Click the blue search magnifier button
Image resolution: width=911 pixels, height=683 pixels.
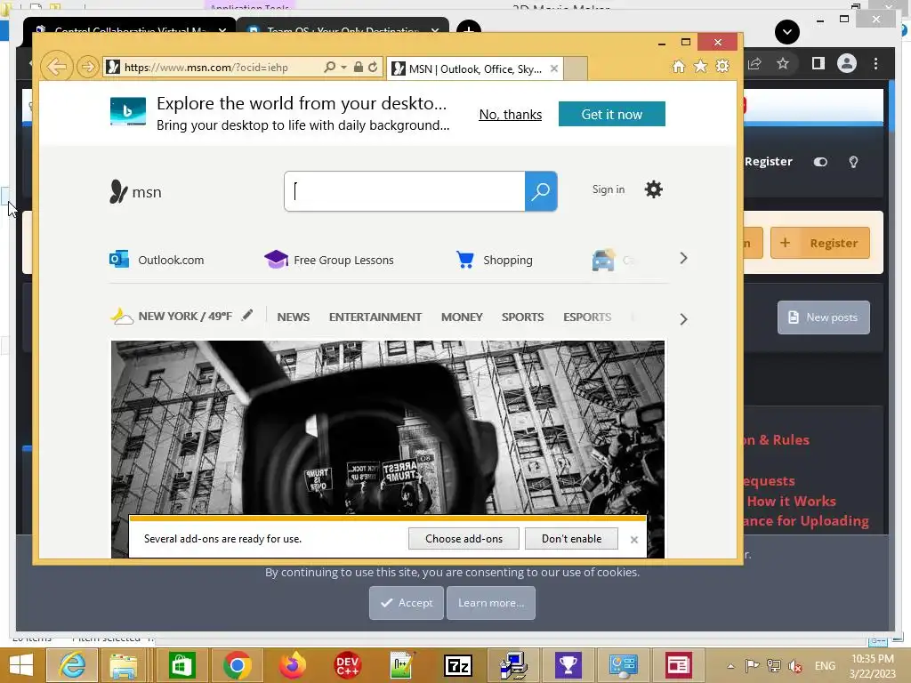click(541, 191)
